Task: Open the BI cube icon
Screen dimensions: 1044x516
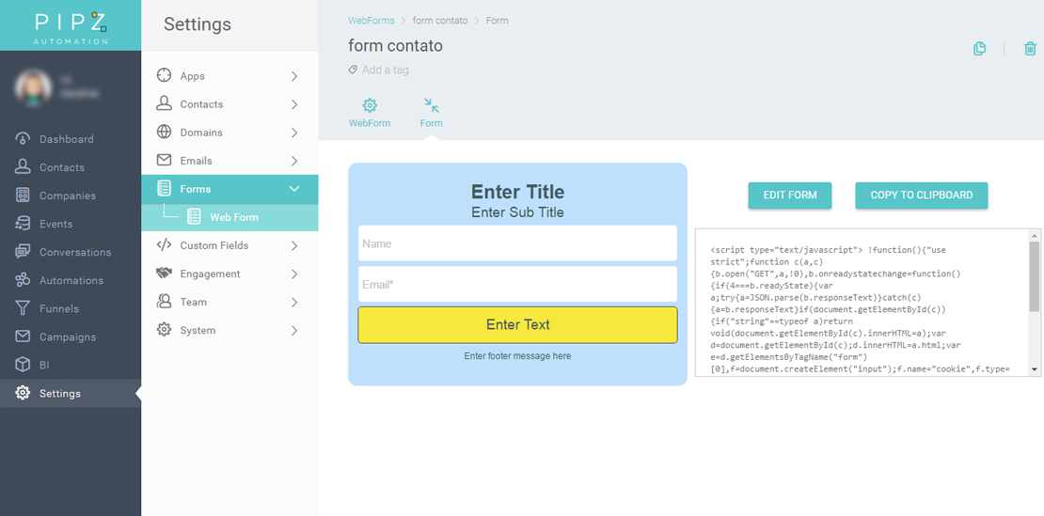Action: click(23, 365)
